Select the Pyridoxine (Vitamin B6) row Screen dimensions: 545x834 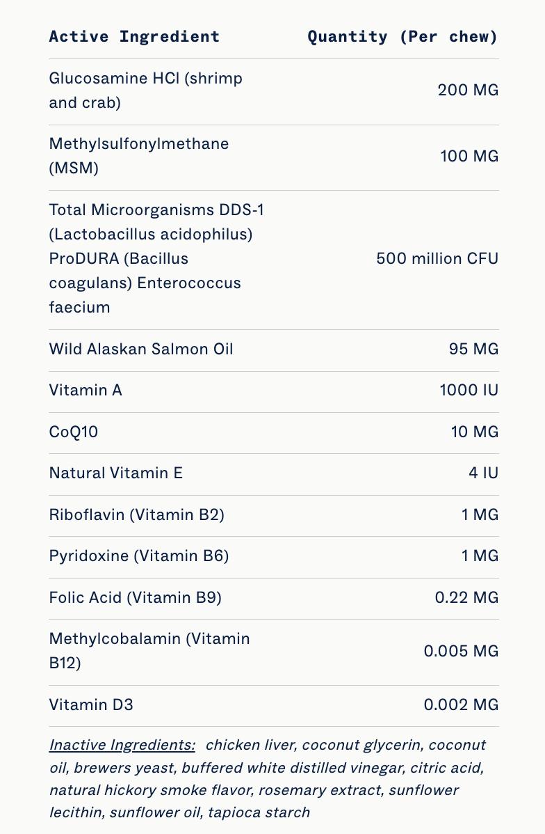coord(139,556)
